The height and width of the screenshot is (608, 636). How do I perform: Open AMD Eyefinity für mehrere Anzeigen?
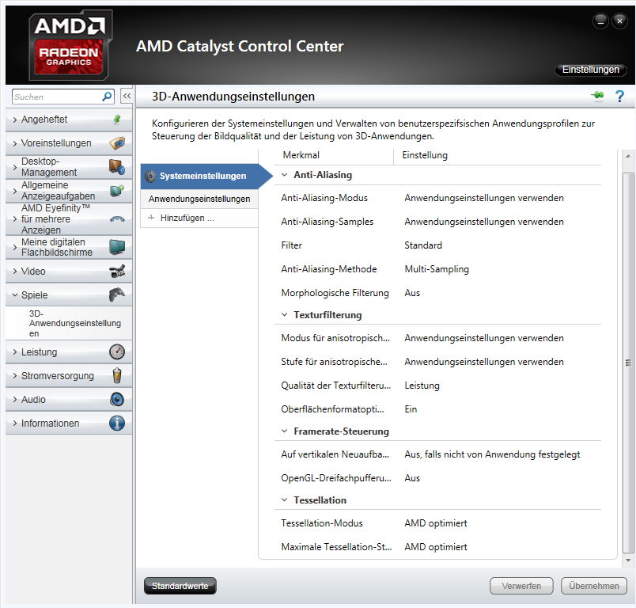[69, 218]
